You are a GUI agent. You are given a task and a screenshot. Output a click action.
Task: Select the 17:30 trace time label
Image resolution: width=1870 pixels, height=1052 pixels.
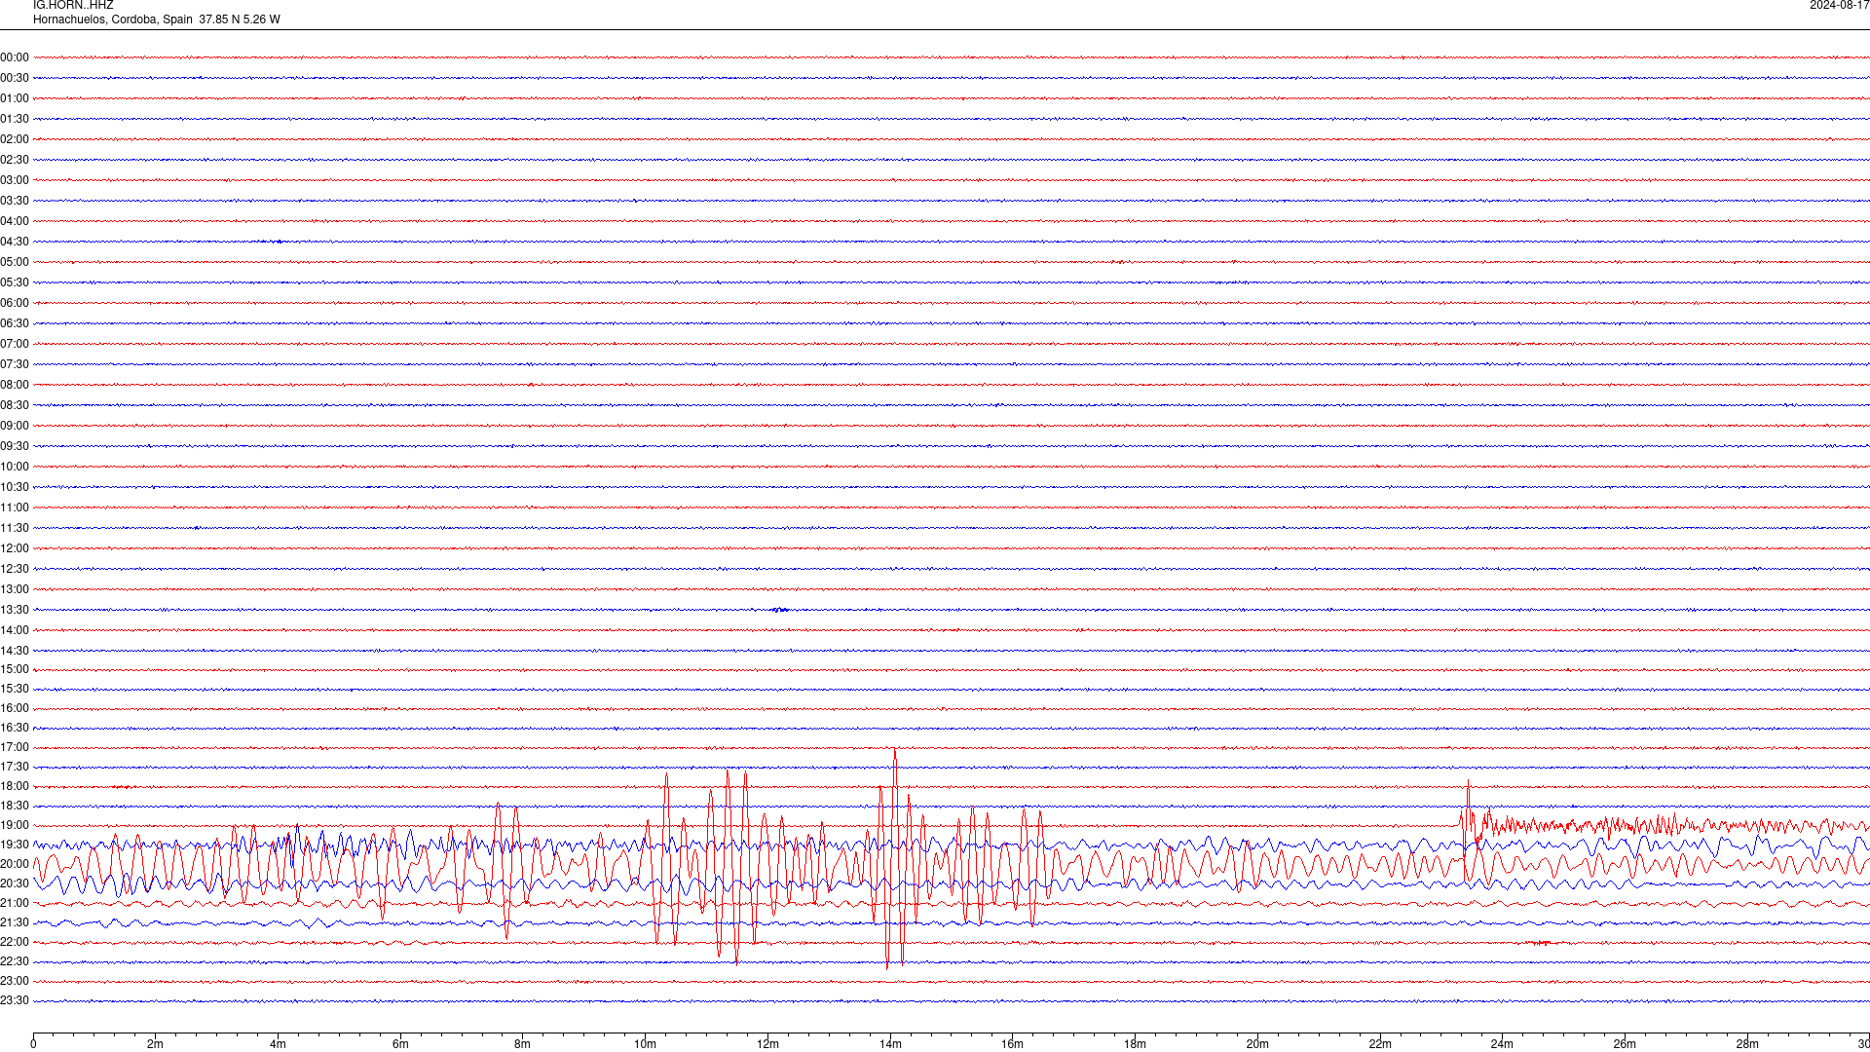pos(15,767)
